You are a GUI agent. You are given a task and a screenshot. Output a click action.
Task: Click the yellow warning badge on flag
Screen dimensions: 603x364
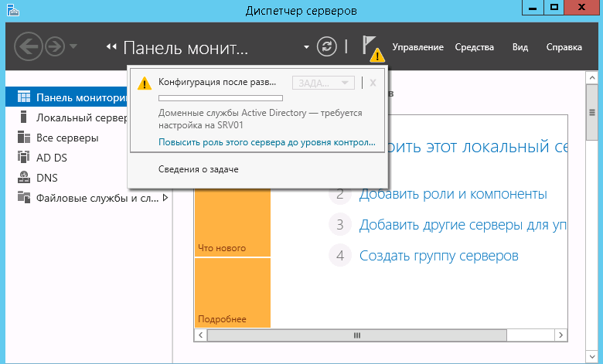tap(377, 56)
